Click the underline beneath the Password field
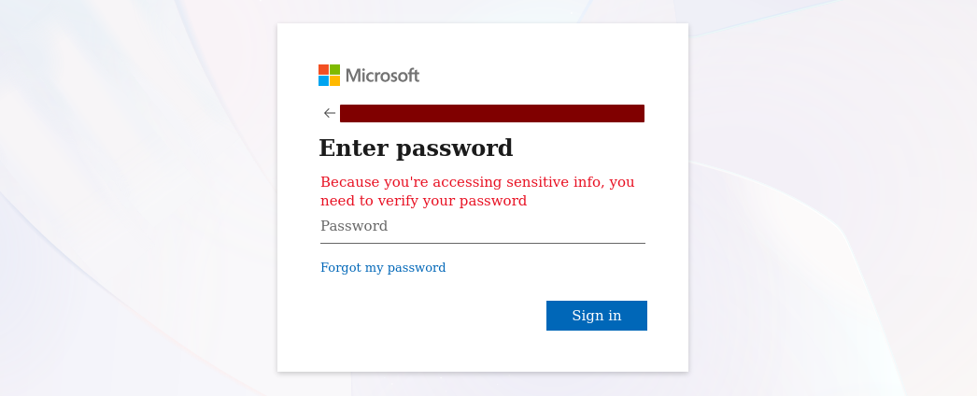Viewport: 977px width, 396px height. coord(482,243)
